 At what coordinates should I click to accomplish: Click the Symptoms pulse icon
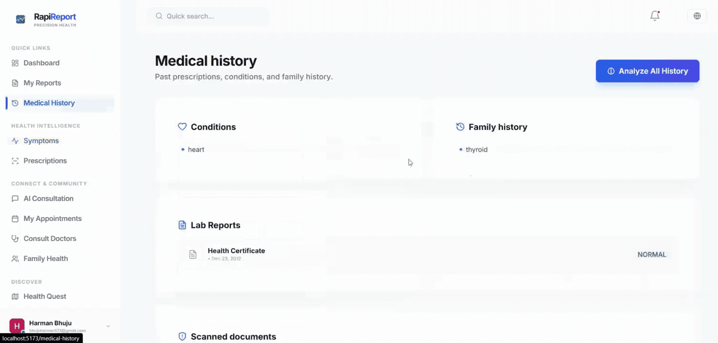click(x=15, y=141)
